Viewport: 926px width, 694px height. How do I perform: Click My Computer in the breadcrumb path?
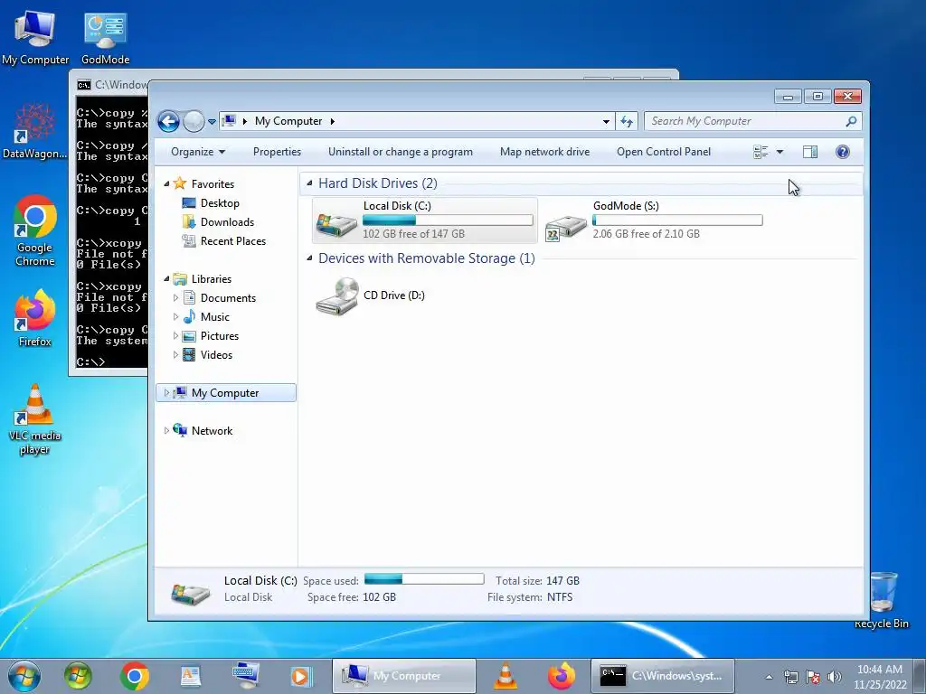click(x=288, y=121)
